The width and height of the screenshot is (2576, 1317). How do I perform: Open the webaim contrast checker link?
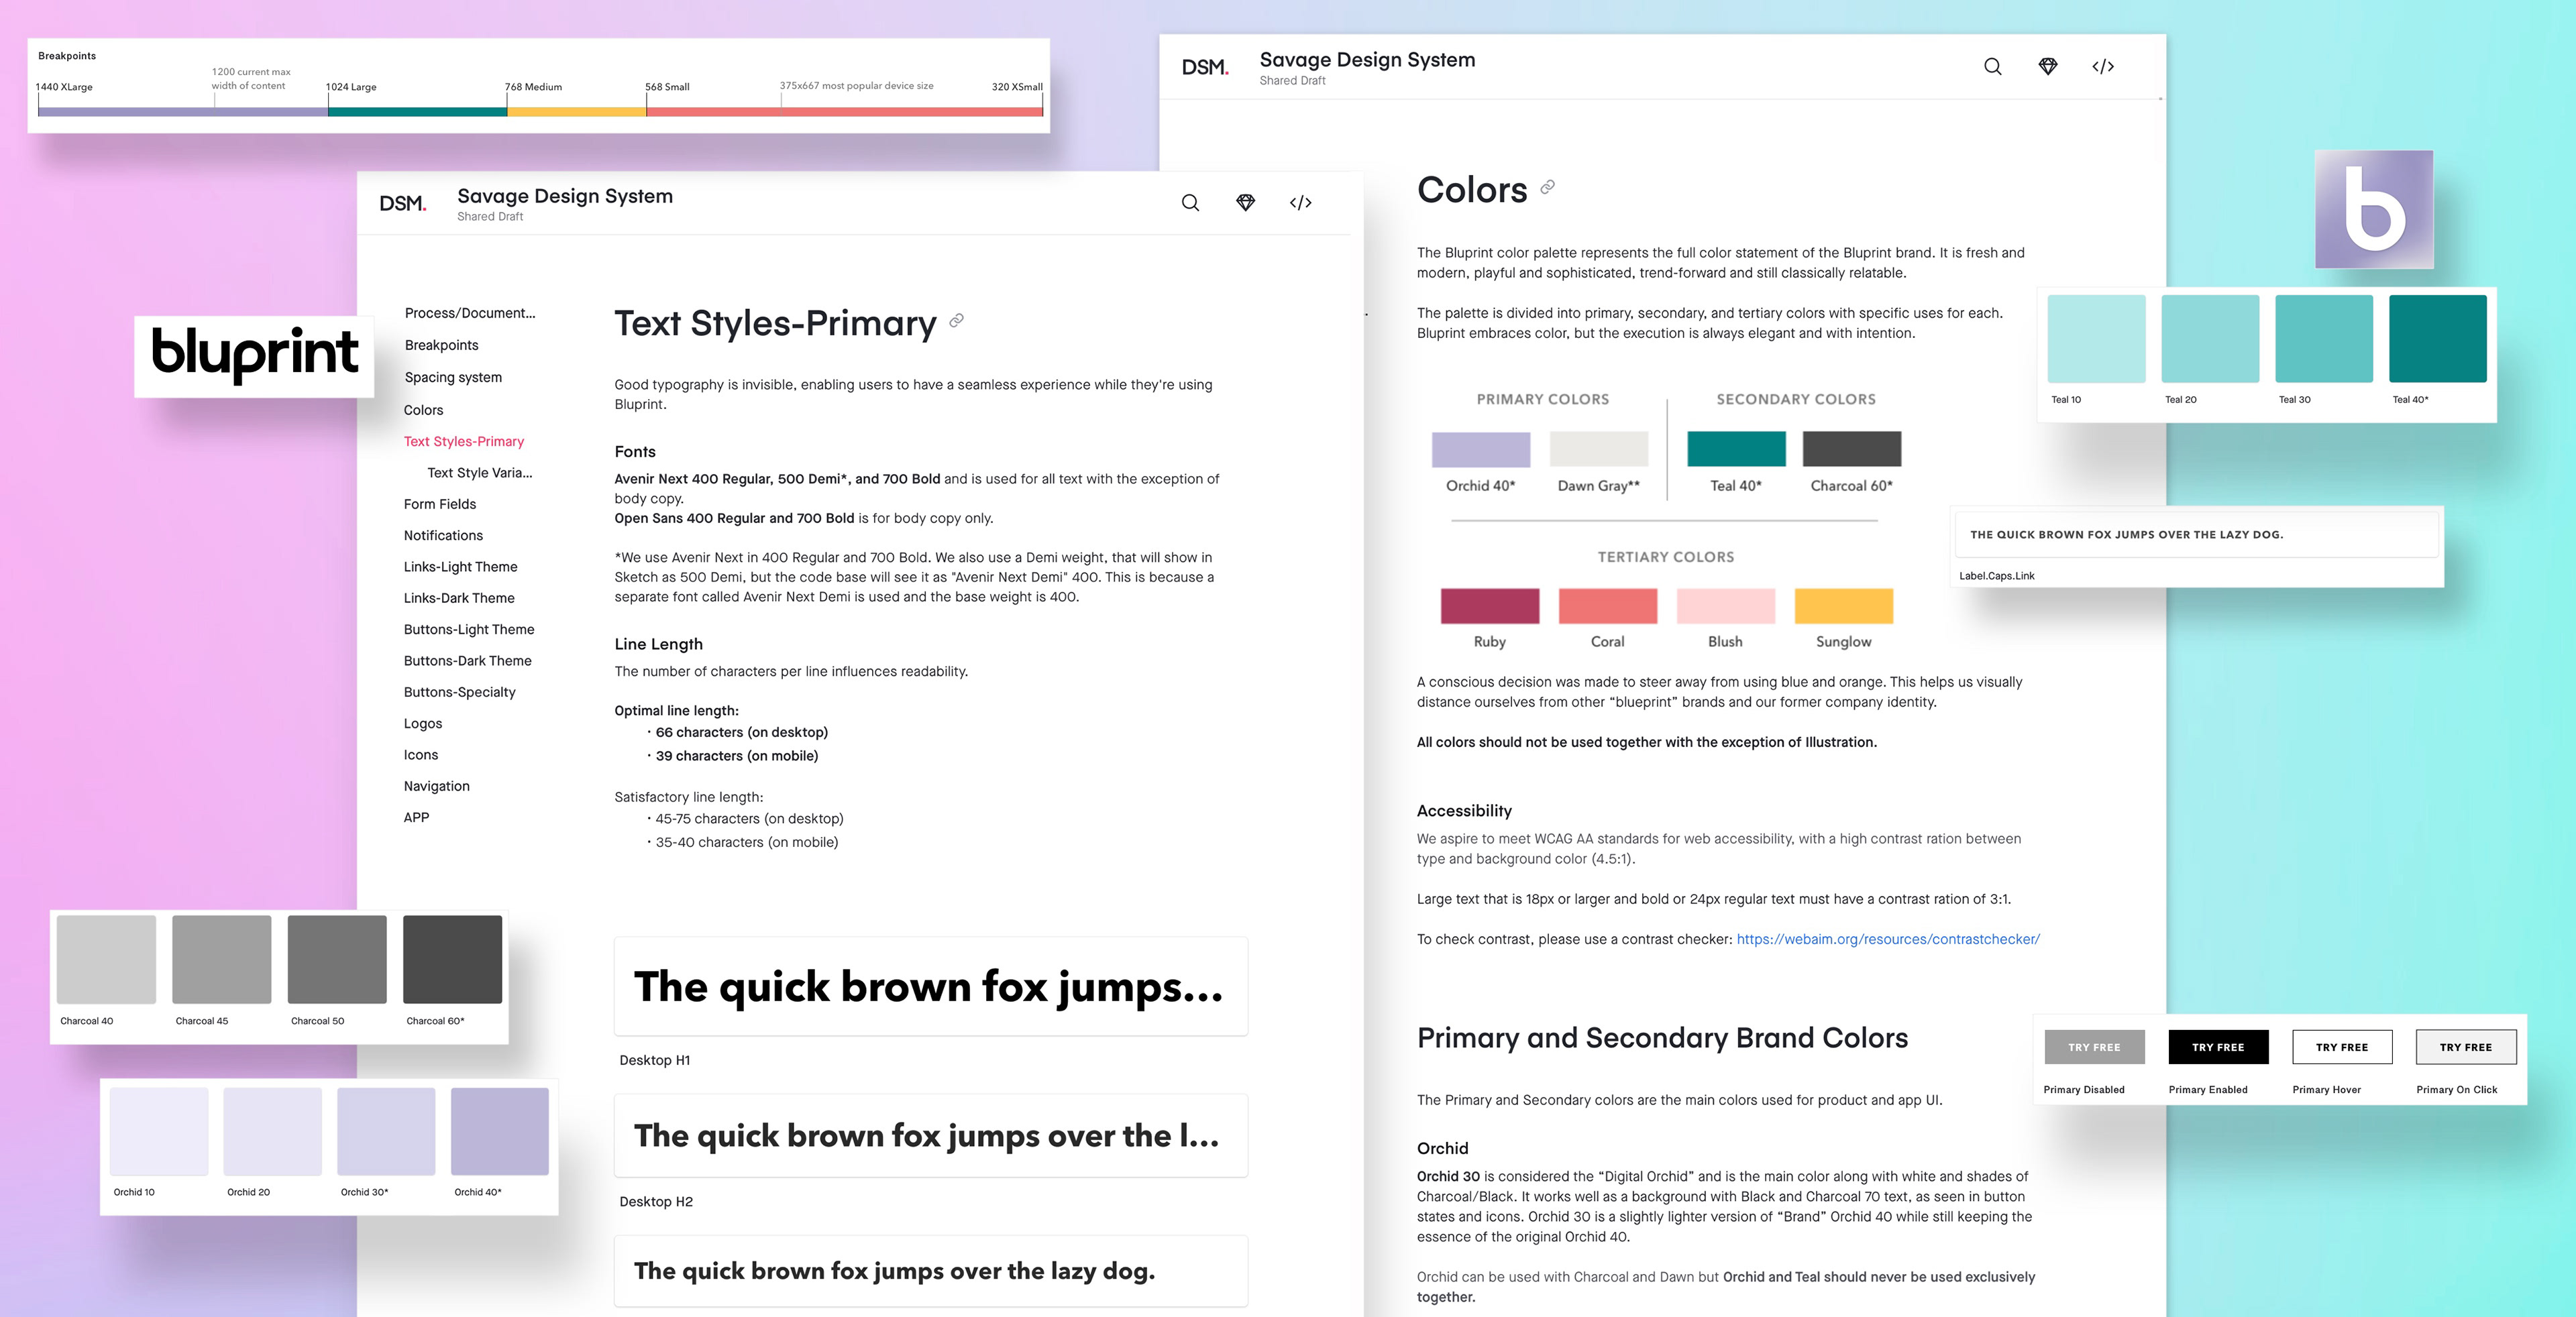click(x=1887, y=939)
